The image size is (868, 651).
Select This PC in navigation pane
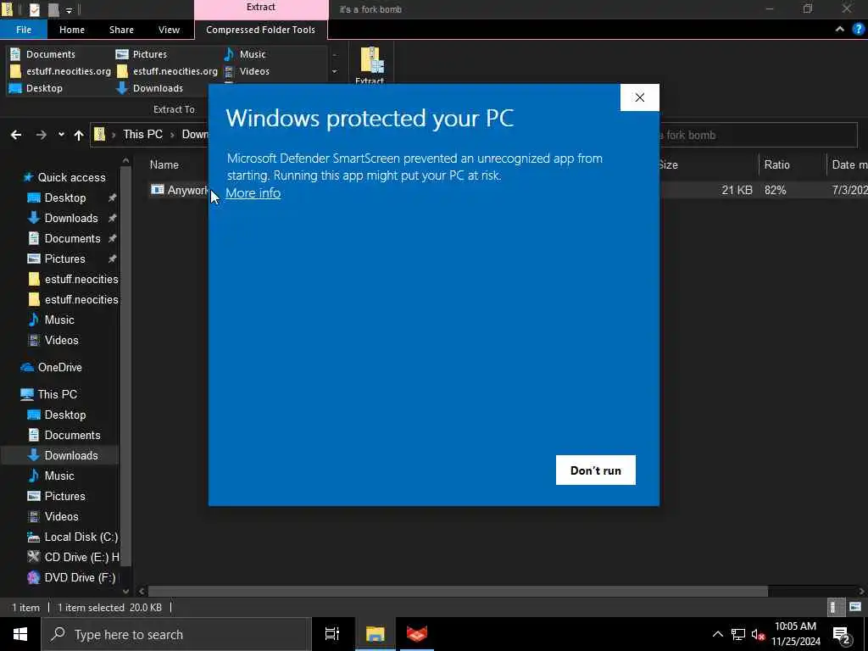(x=57, y=394)
